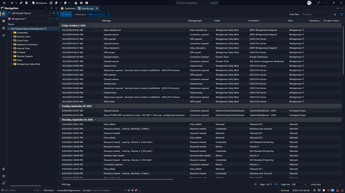345x193 pixels.
Task: Close the Activity logs tab
Action: click(x=97, y=8)
